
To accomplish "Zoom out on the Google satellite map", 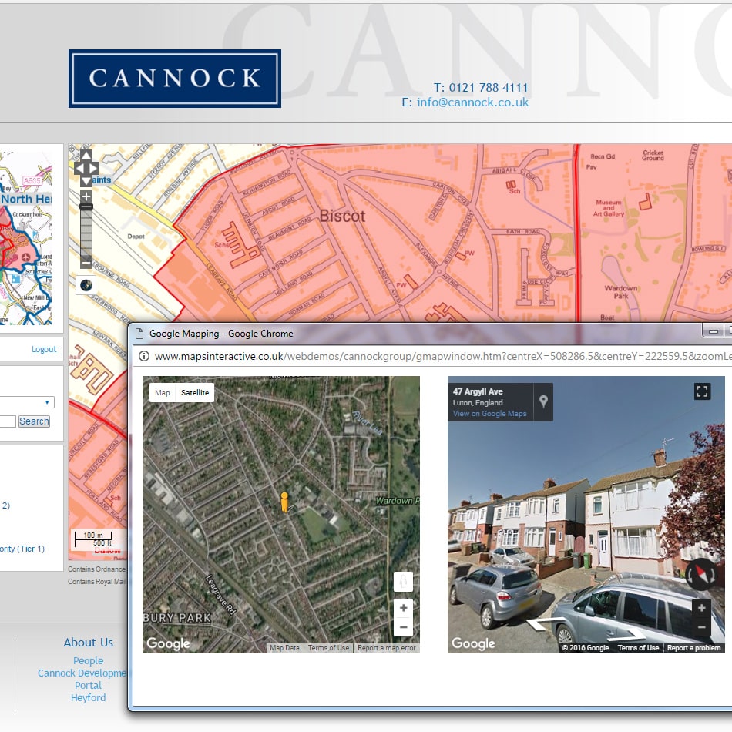I will (x=403, y=627).
